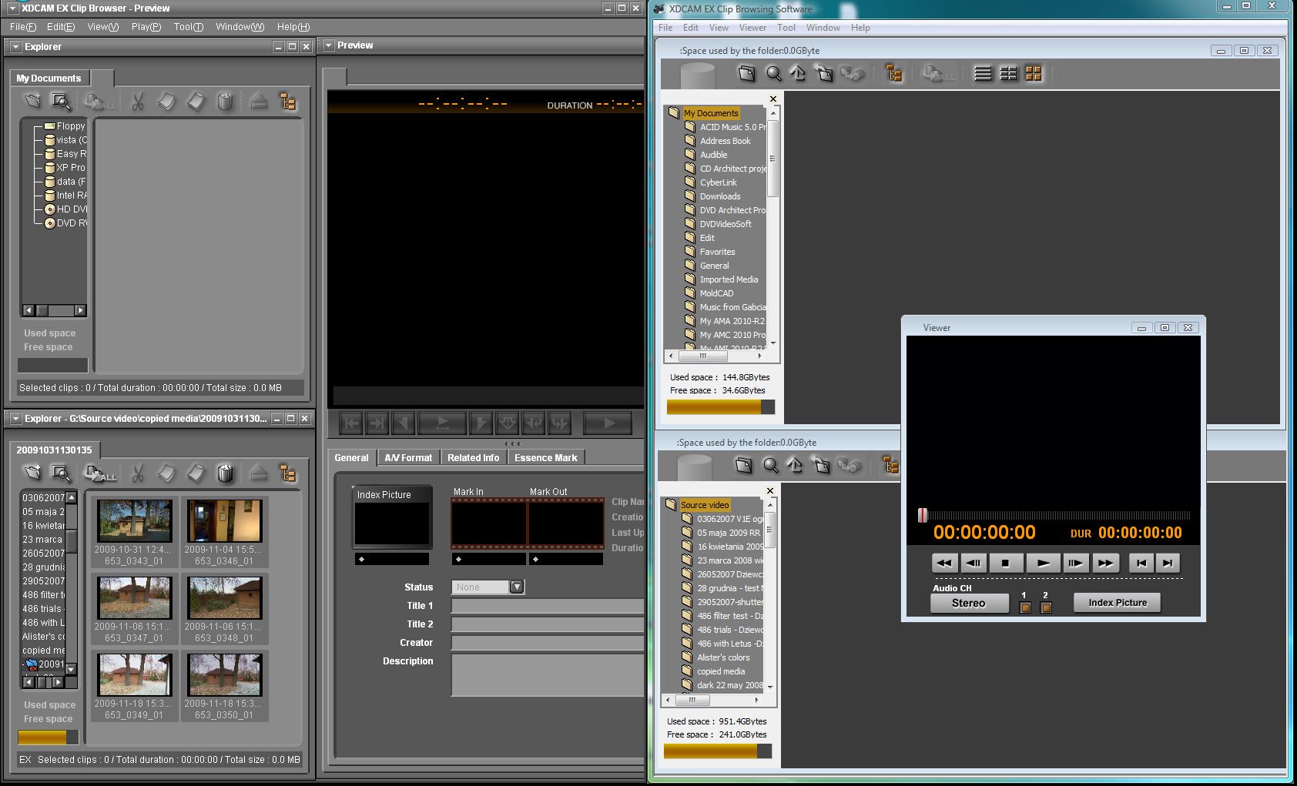This screenshot has height=786, width=1297.
Task: Click trash delete icon in lower-left Explorer toolbar
Action: coord(225,473)
